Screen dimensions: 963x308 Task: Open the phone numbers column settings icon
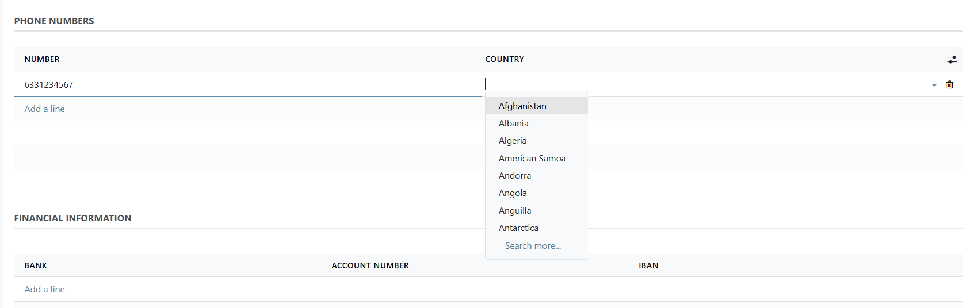(952, 59)
